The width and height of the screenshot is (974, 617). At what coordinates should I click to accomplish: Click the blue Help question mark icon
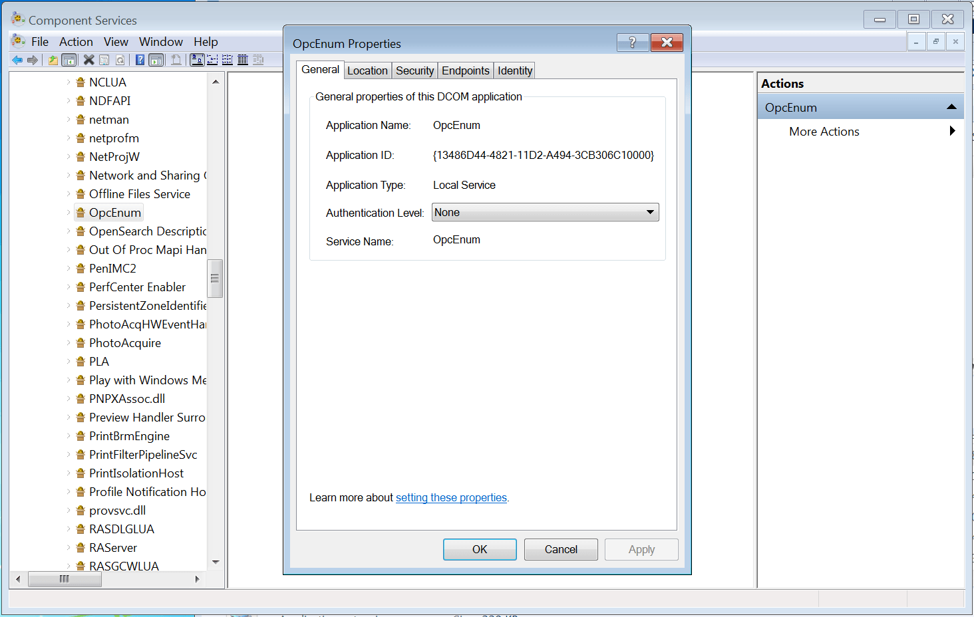pyautogui.click(x=140, y=61)
